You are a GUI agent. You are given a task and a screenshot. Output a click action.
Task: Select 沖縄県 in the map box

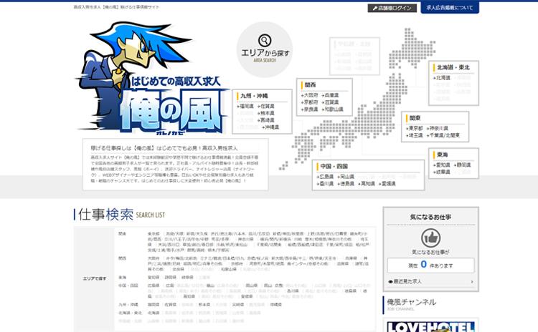[271, 127]
